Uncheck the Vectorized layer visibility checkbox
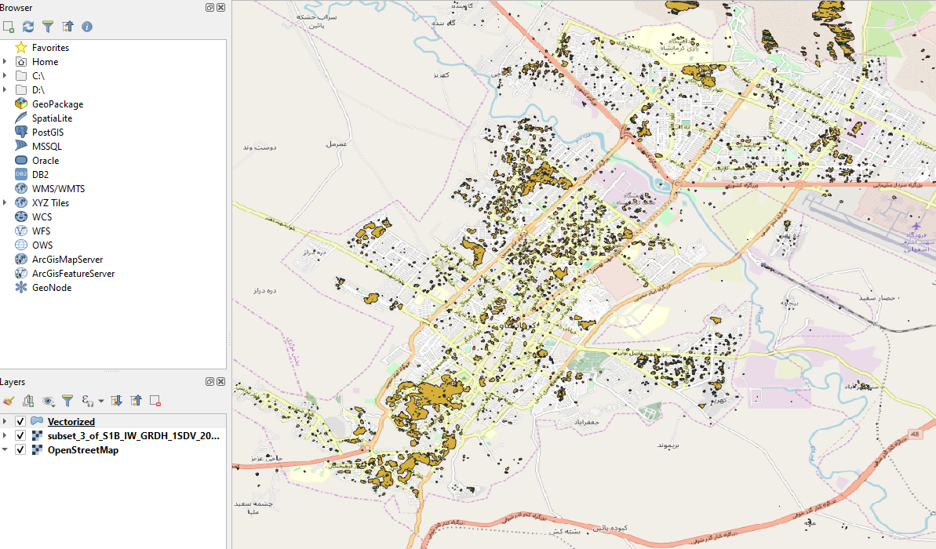The height and width of the screenshot is (549, 936). 20,421
